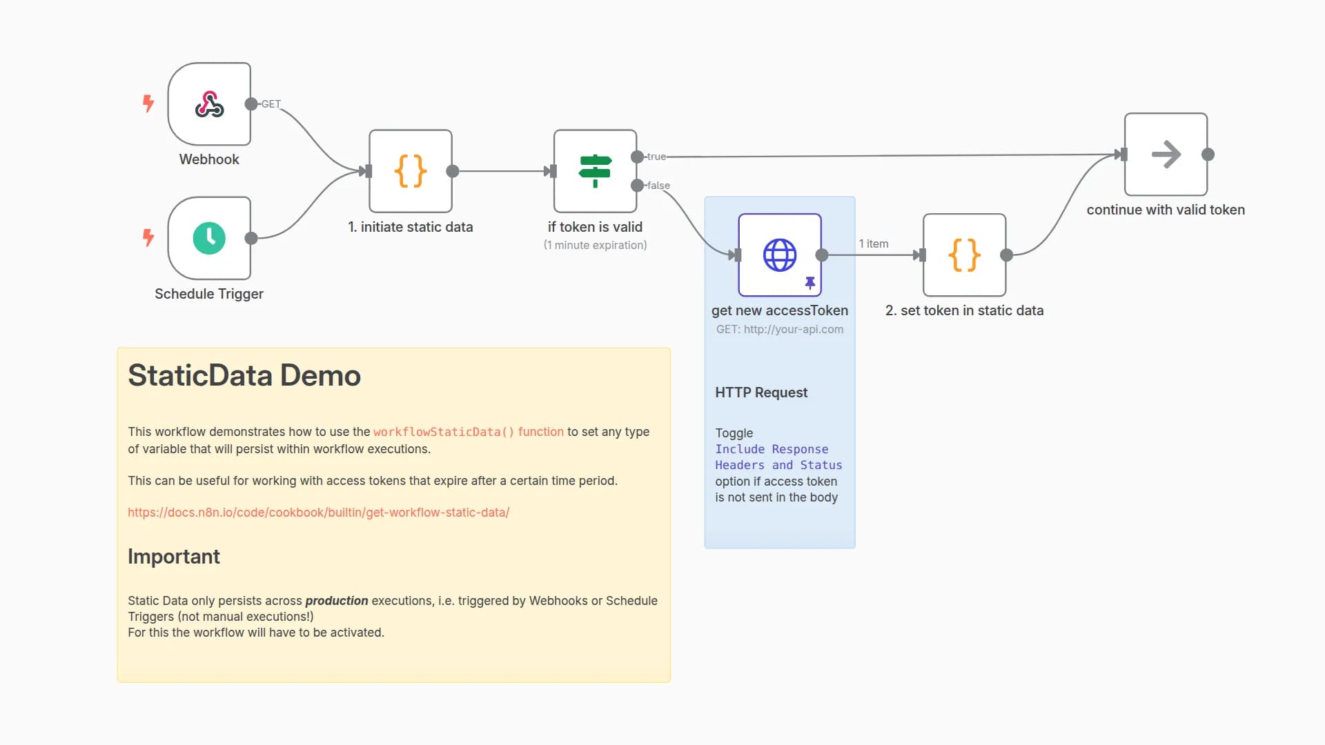Click 'GET: http://your-api.com' subtitle text

(780, 329)
